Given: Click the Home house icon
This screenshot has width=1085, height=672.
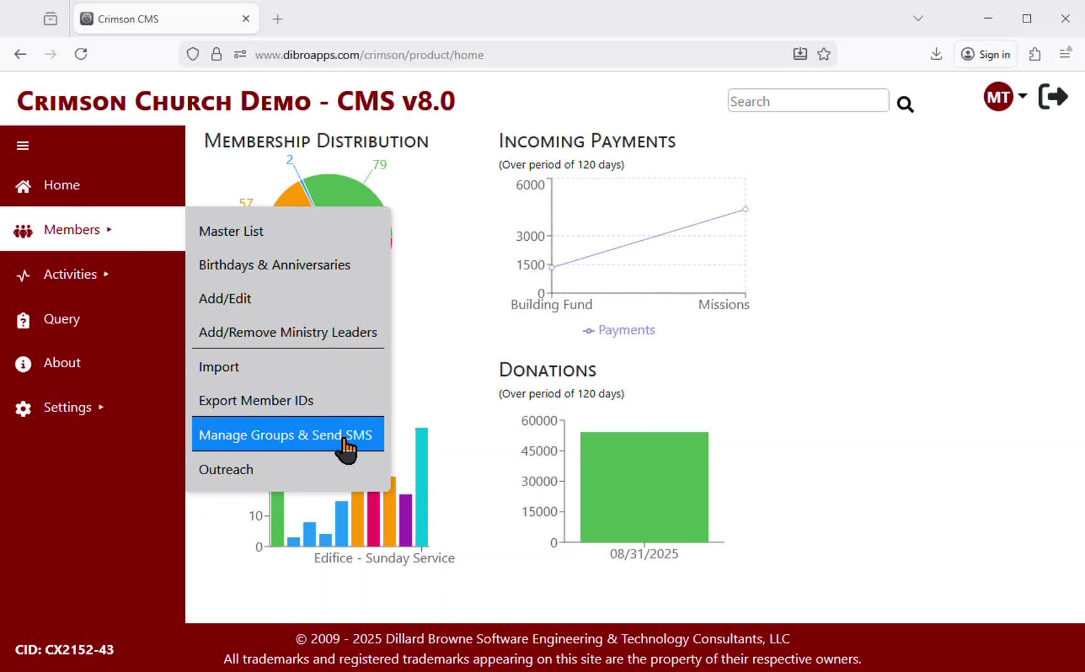Looking at the screenshot, I should tap(23, 186).
